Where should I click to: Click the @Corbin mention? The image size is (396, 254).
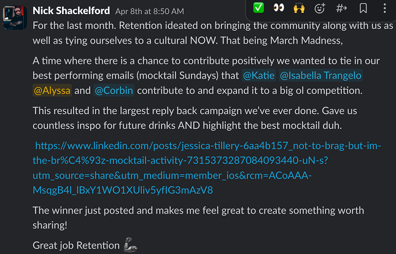coord(114,90)
